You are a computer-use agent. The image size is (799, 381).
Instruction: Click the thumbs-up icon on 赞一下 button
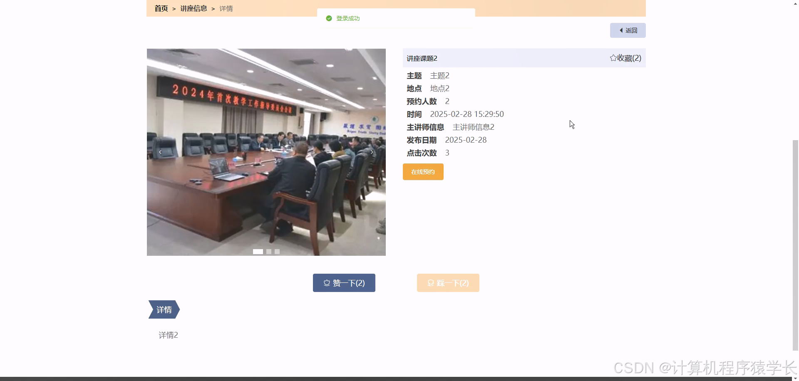(327, 282)
